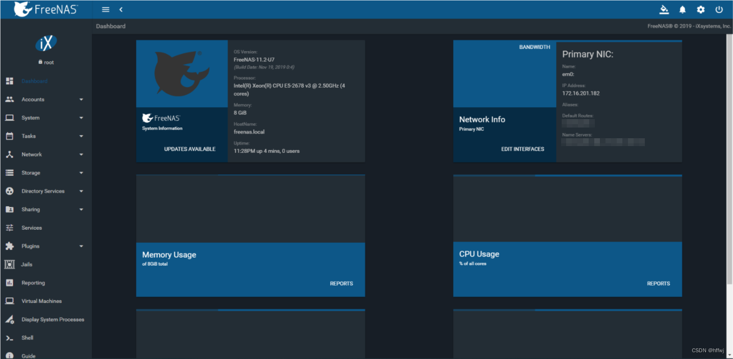This screenshot has width=733, height=359.
Task: Click the Primary NIC heading
Action: coord(588,54)
